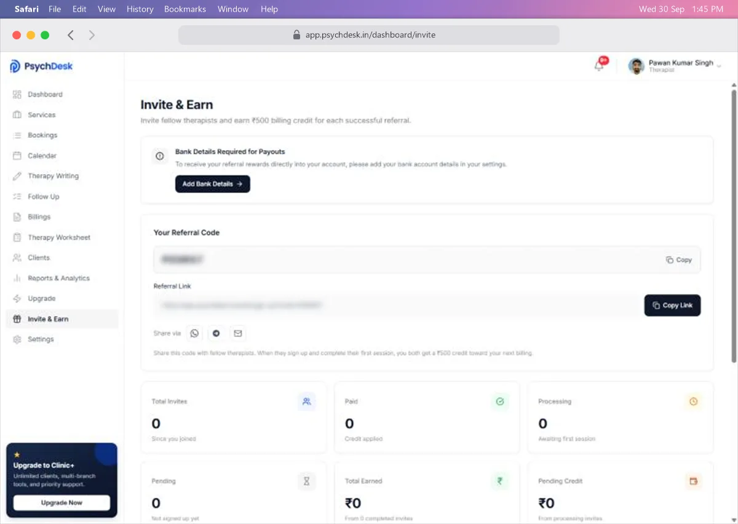This screenshot has width=738, height=524.
Task: Click the Follow Up list icon
Action: click(17, 197)
